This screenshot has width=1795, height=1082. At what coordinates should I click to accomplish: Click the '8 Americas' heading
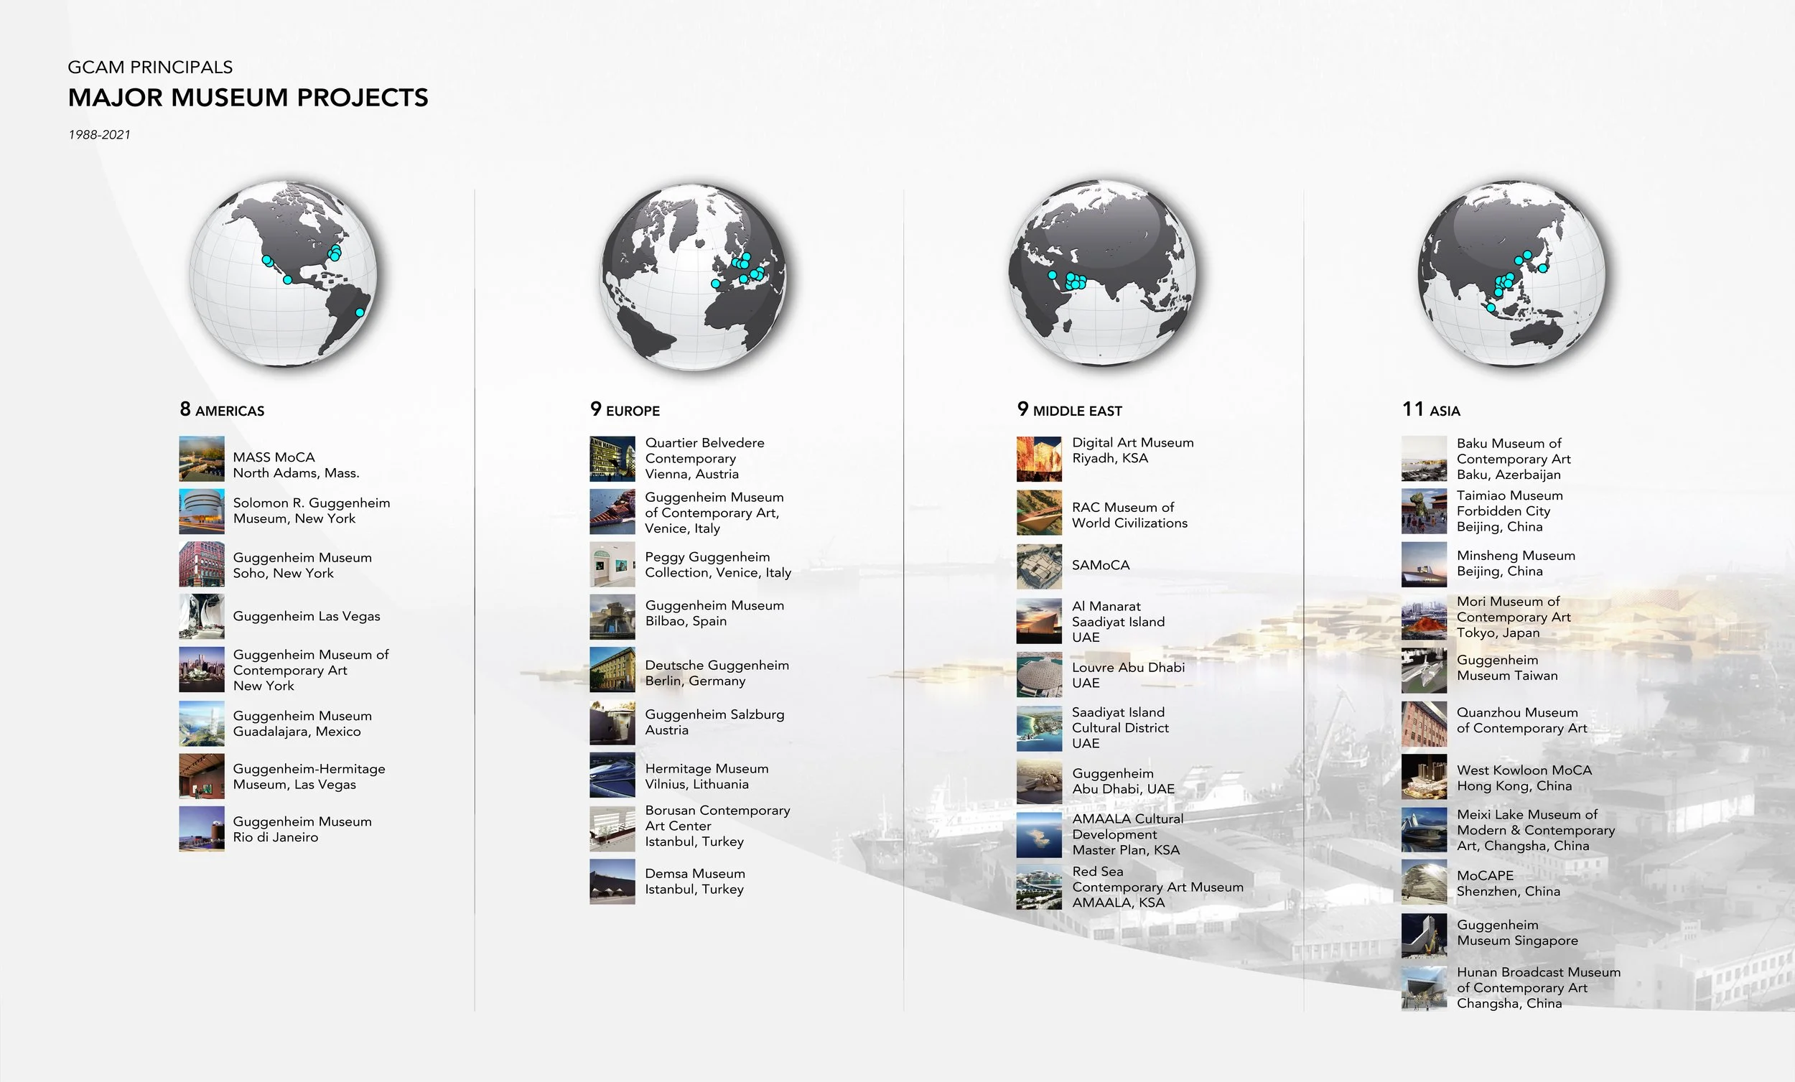pyautogui.click(x=222, y=410)
